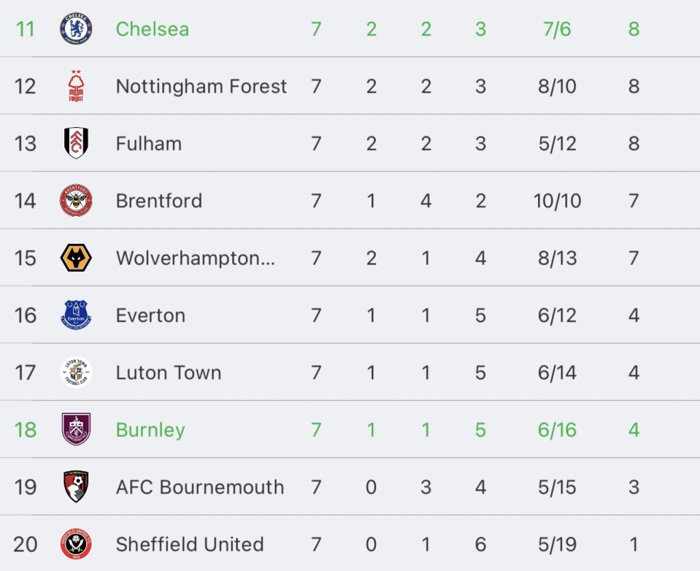Tap Sheffield United's 5/19 goal record
700x571 pixels.
[557, 544]
